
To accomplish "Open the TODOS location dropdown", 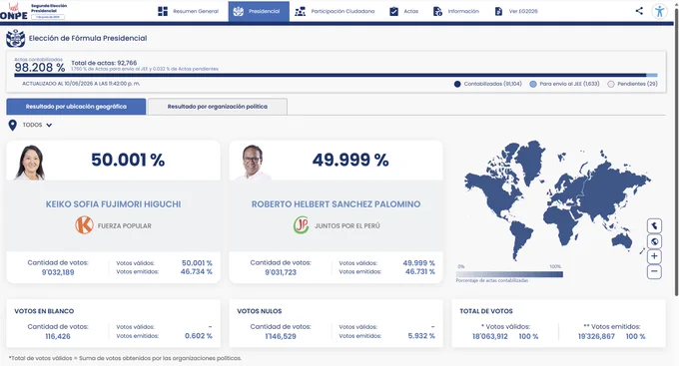I will coord(37,125).
